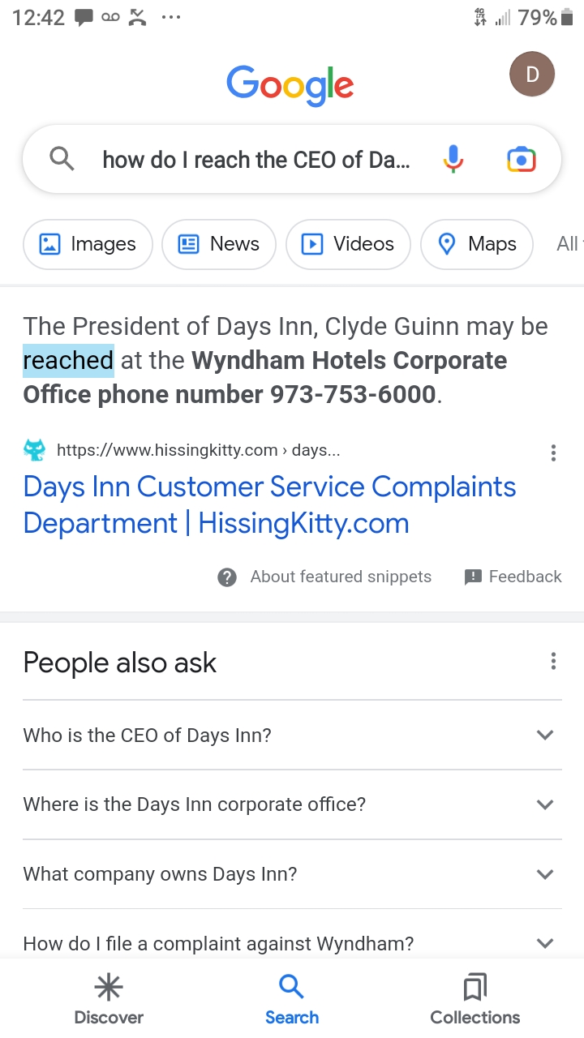
Task: Send Feedback on featured snippet
Action: coord(513,577)
